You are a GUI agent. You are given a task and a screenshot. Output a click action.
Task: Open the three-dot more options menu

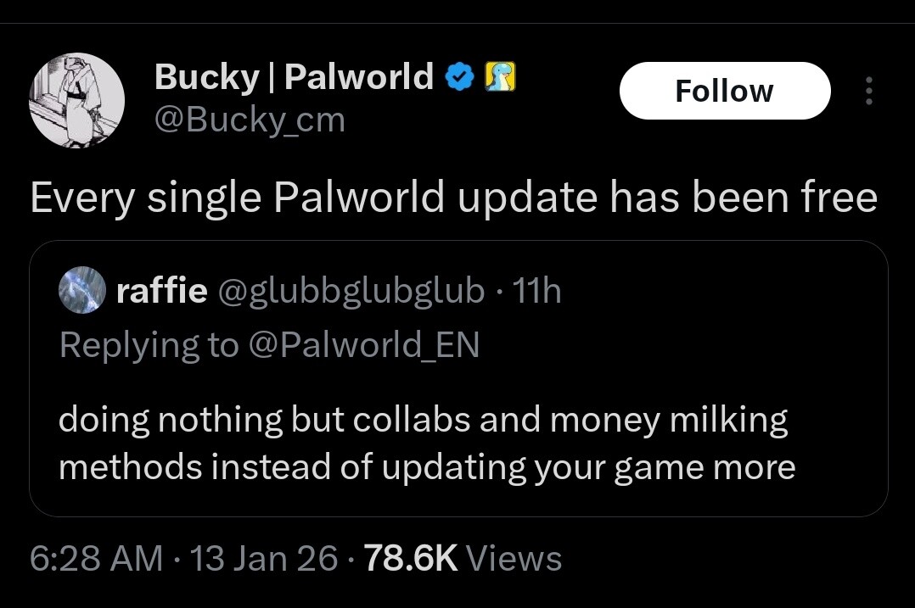tap(867, 92)
